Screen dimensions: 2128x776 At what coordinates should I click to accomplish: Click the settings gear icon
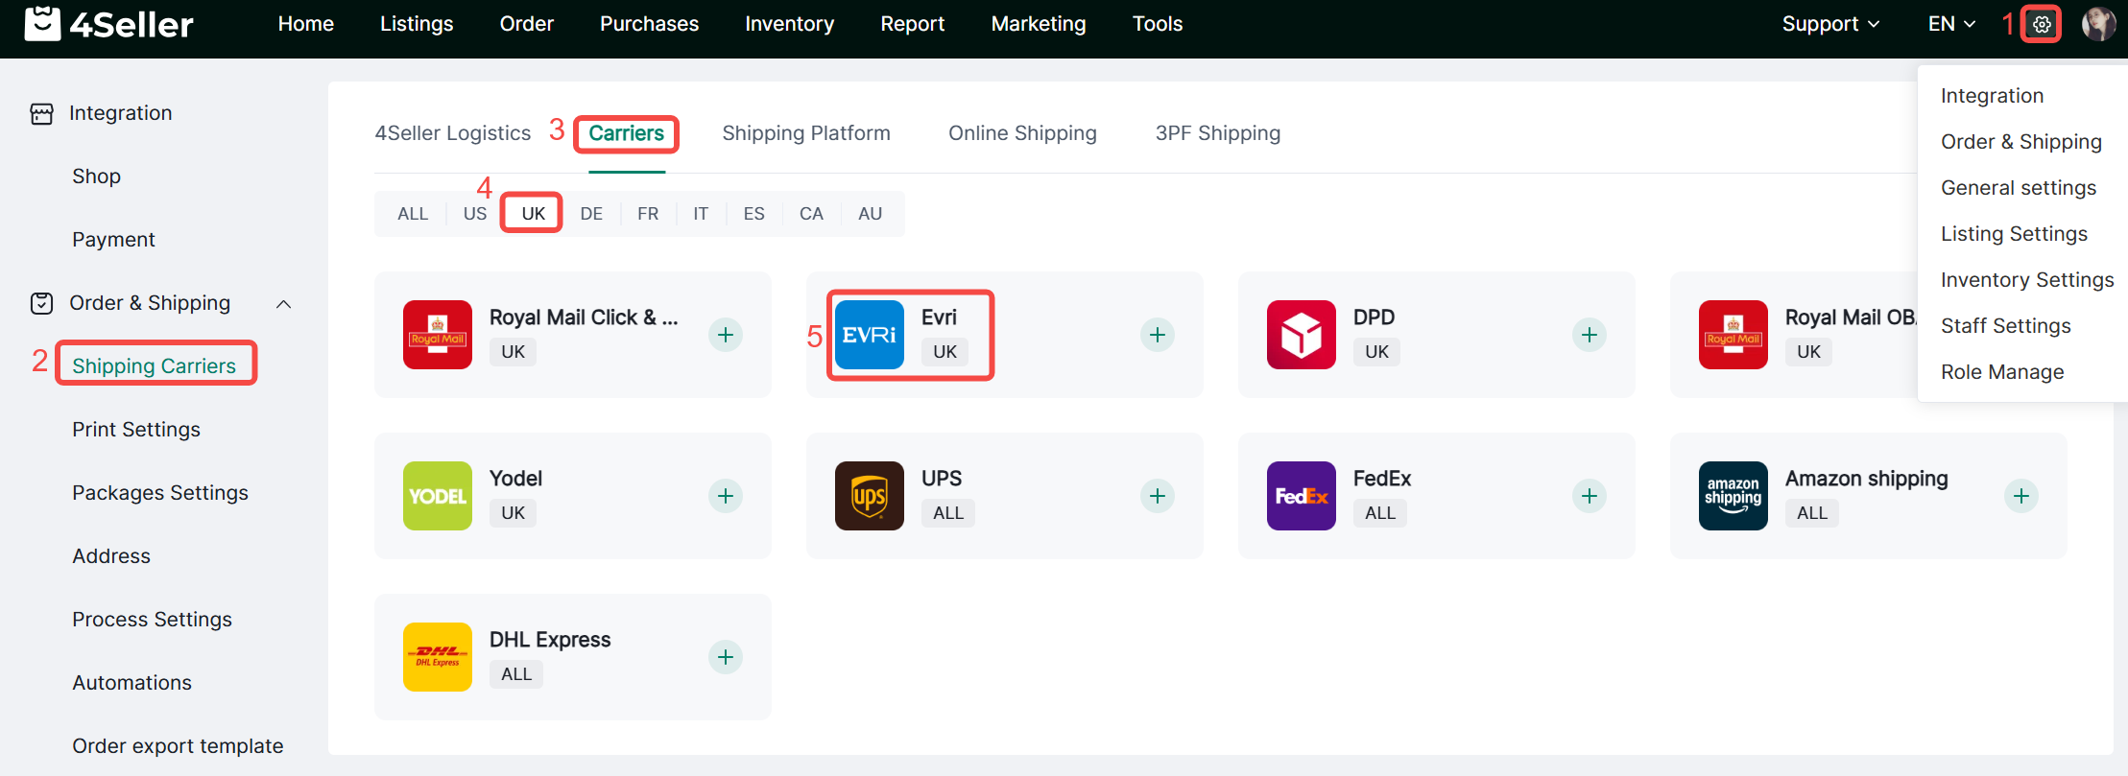[2042, 25]
